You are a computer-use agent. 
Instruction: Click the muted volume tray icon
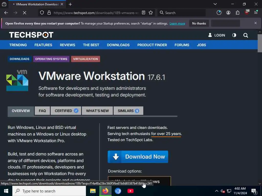pyautogui.click(x=223, y=191)
